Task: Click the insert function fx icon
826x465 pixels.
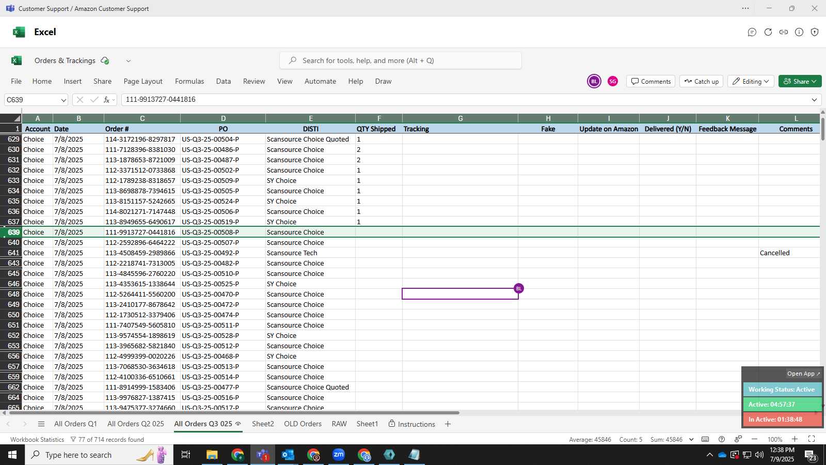Action: click(x=106, y=100)
